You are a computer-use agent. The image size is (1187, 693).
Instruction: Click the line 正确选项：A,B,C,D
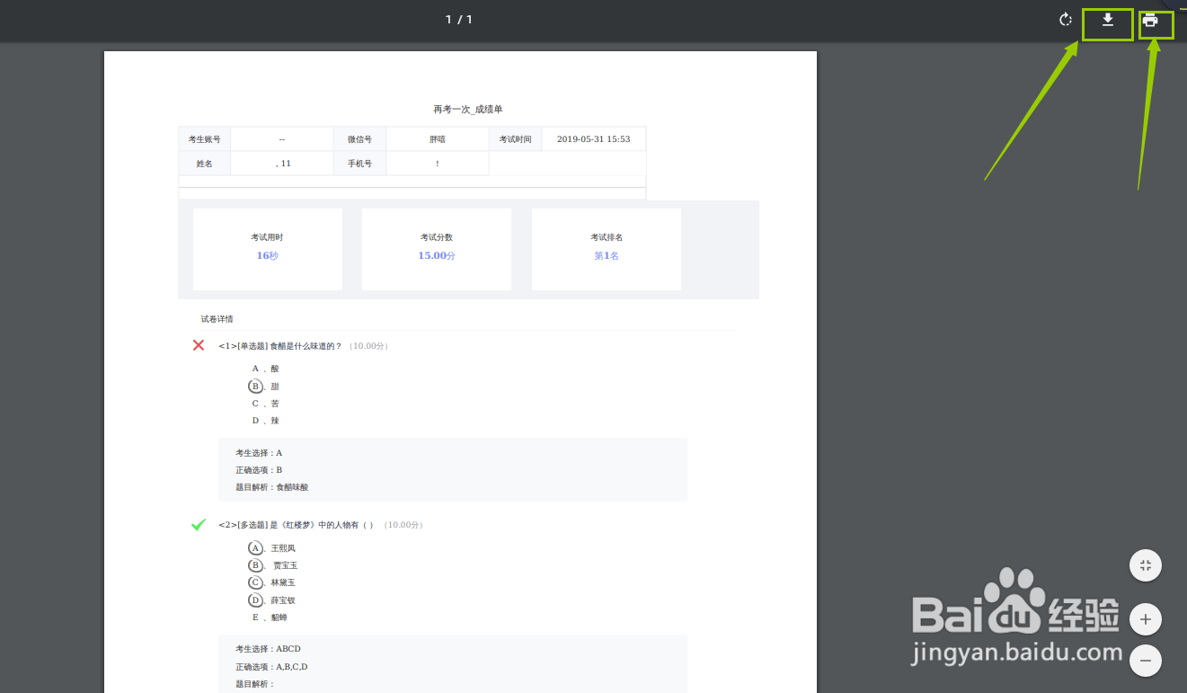coord(271,667)
